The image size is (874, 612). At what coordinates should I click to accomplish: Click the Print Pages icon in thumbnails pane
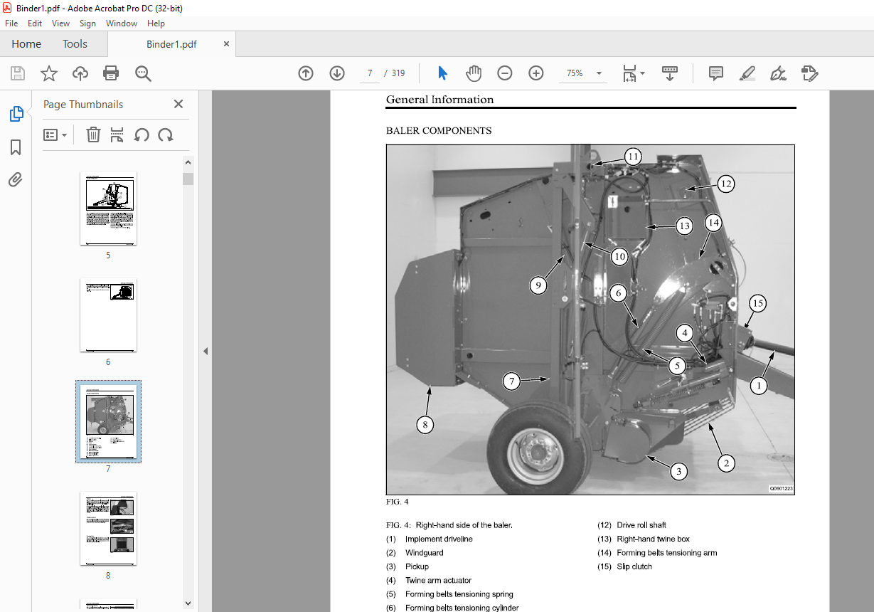click(117, 134)
